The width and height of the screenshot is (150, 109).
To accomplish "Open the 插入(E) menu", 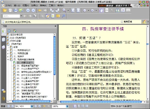I will tap(17, 5).
